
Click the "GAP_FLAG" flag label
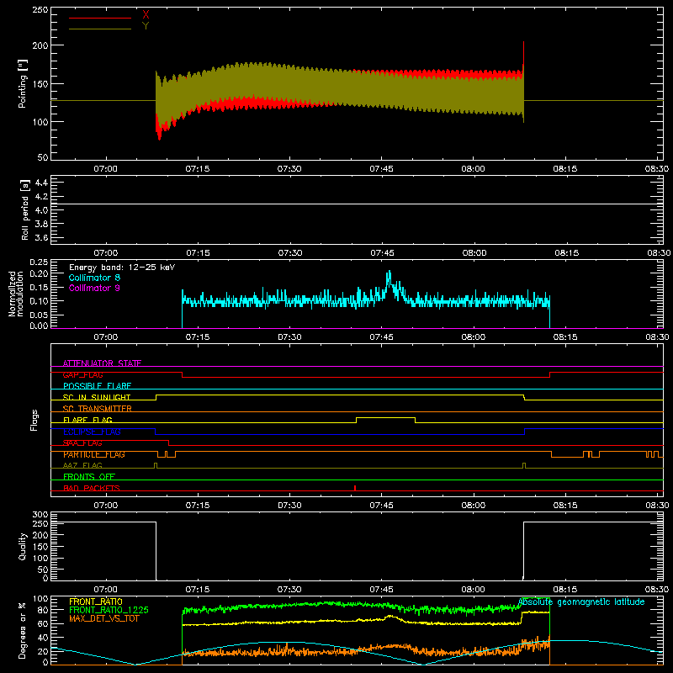[x=82, y=374]
